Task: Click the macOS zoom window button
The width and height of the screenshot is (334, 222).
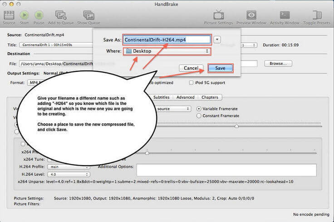Action: [19, 4]
